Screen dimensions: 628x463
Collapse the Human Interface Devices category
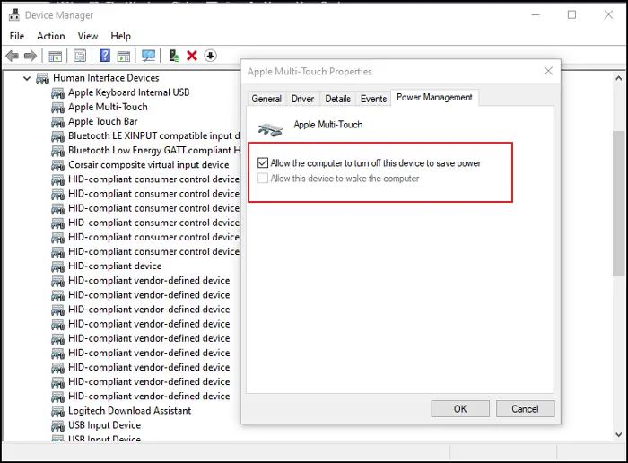coord(27,78)
